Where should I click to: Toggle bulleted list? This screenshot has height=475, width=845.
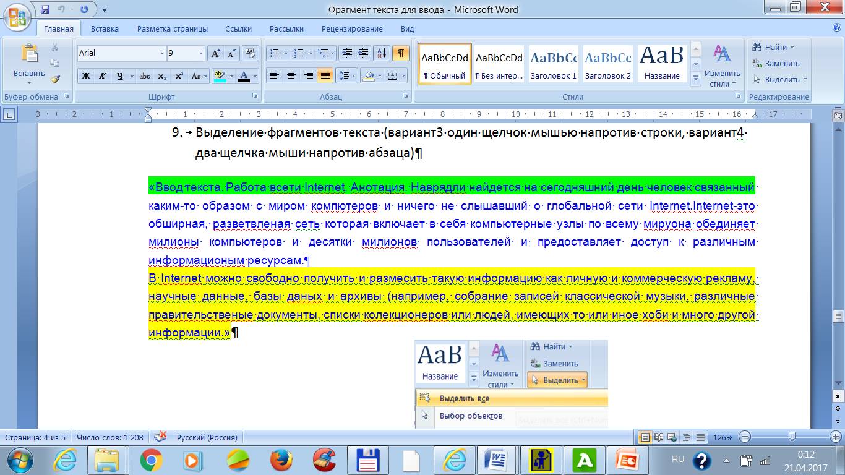(x=275, y=53)
